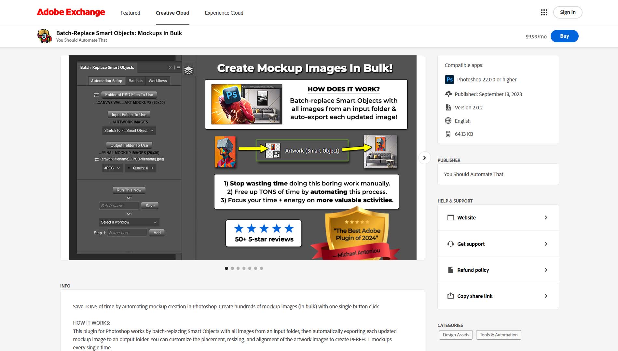Click the Sign in button
The image size is (618, 351).
[568, 12]
